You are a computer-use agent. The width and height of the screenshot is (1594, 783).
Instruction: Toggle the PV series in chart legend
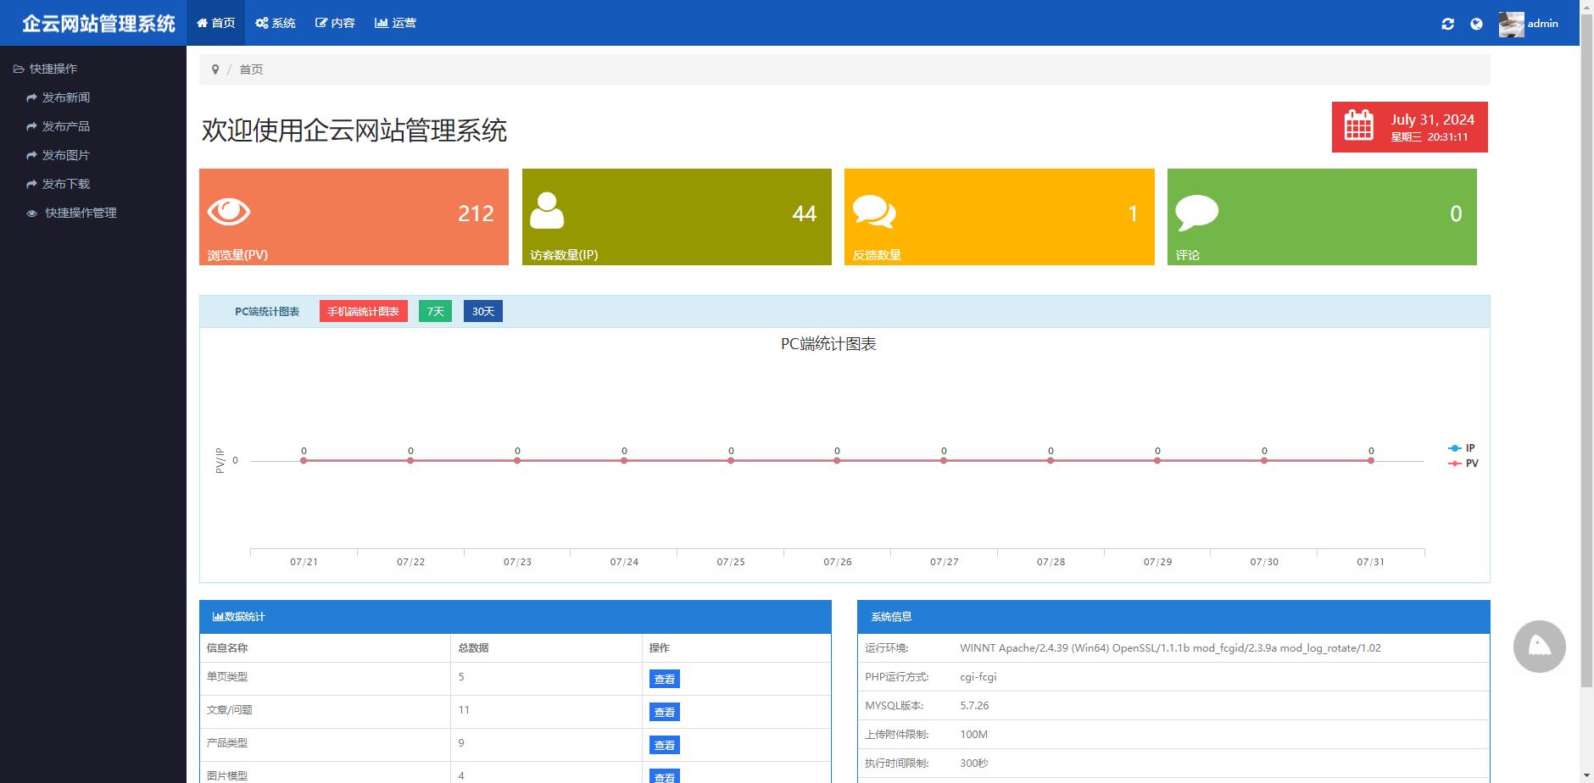[1463, 464]
